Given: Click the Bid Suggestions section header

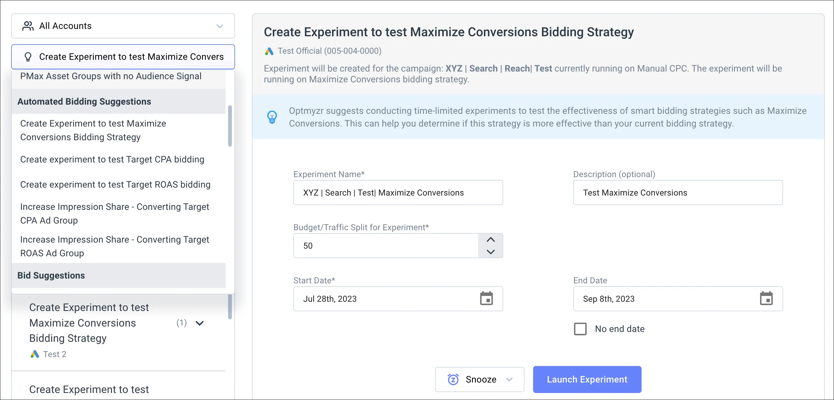Looking at the screenshot, I should tap(119, 275).
